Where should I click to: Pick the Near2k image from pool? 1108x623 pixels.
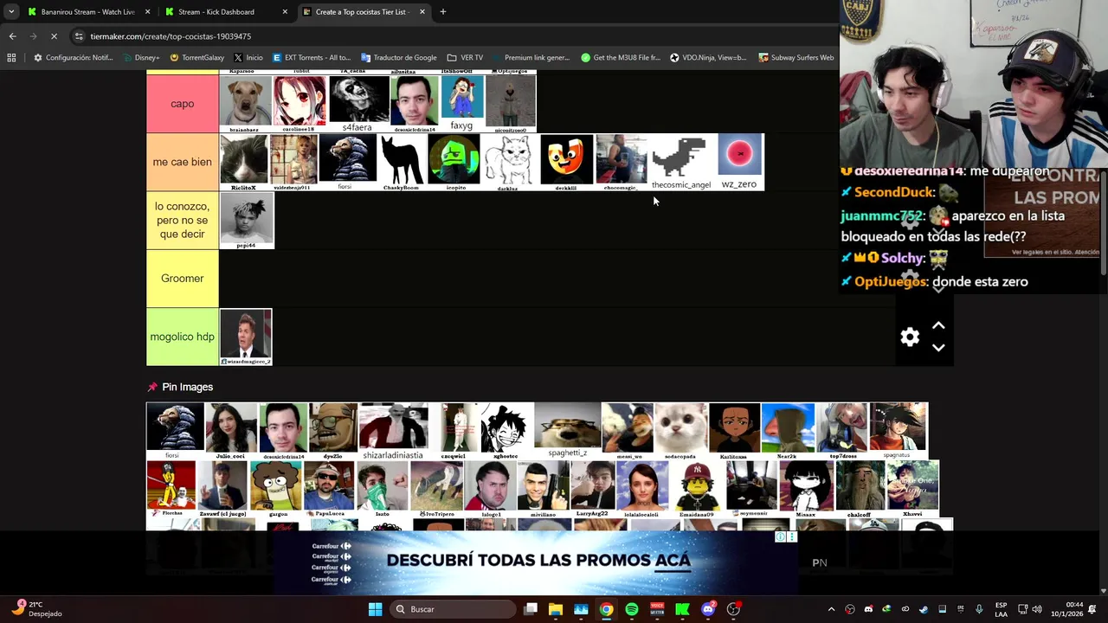788,431
